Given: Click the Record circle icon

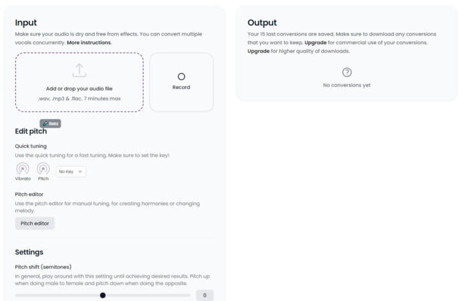Looking at the screenshot, I should coord(181,76).
